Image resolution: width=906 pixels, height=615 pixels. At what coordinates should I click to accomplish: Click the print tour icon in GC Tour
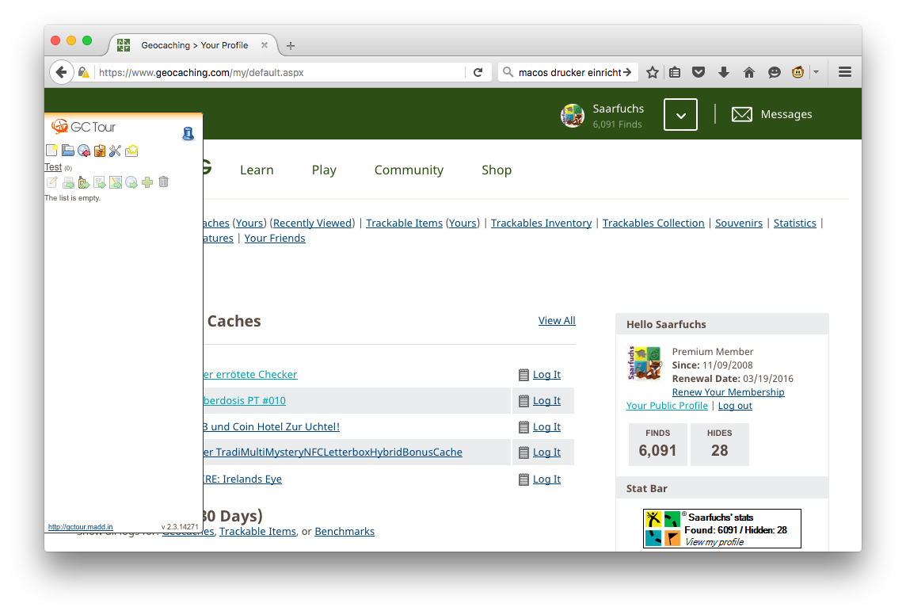68,182
